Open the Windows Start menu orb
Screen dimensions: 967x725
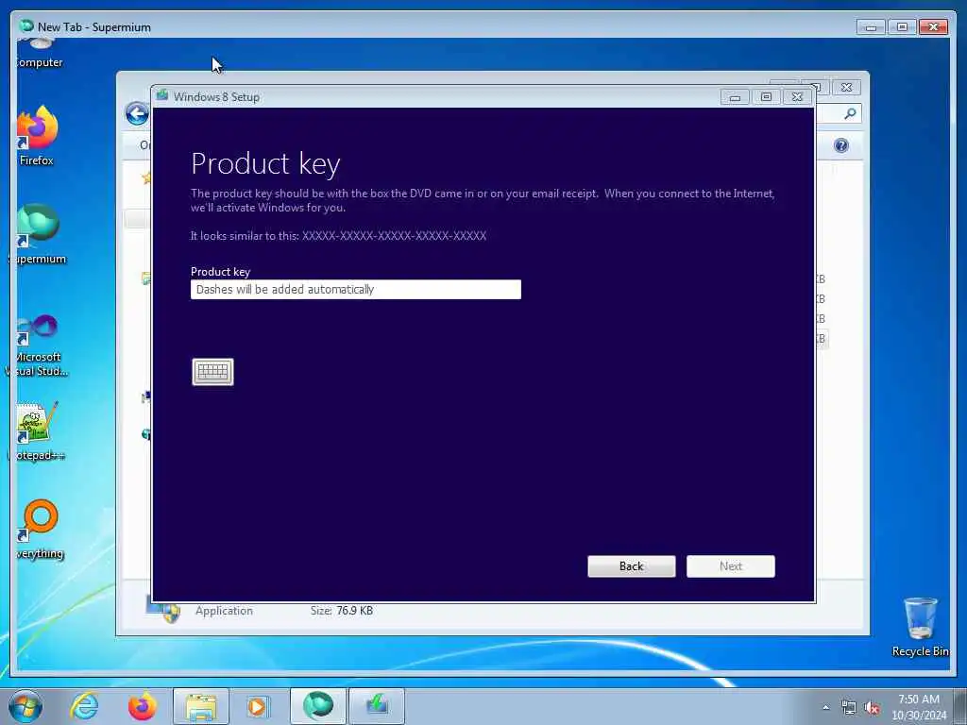pos(25,706)
